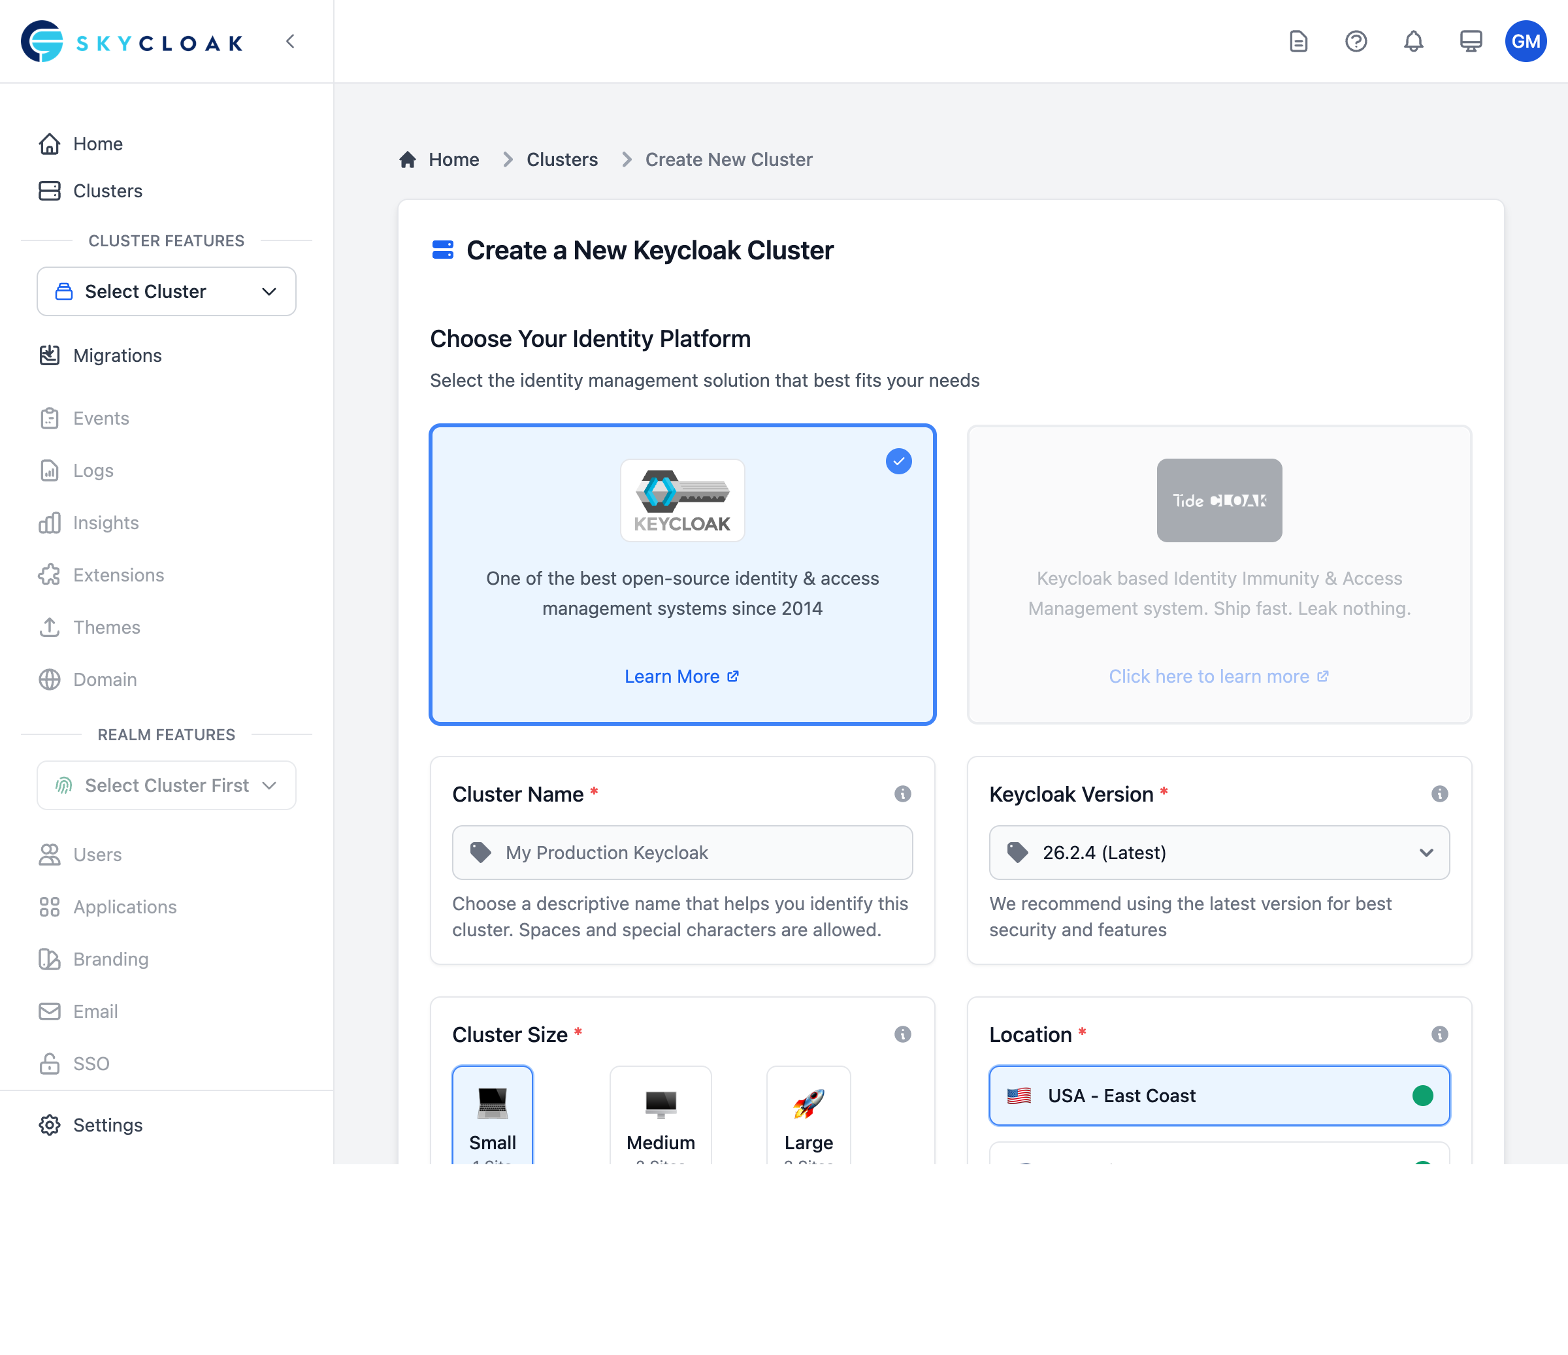Viewport: 1568px width, 1355px height.
Task: Go to Clusters in the sidebar
Action: tap(107, 191)
